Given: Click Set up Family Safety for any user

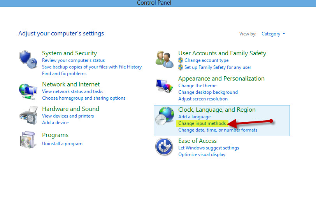Looking at the screenshot, I should (x=218, y=67).
